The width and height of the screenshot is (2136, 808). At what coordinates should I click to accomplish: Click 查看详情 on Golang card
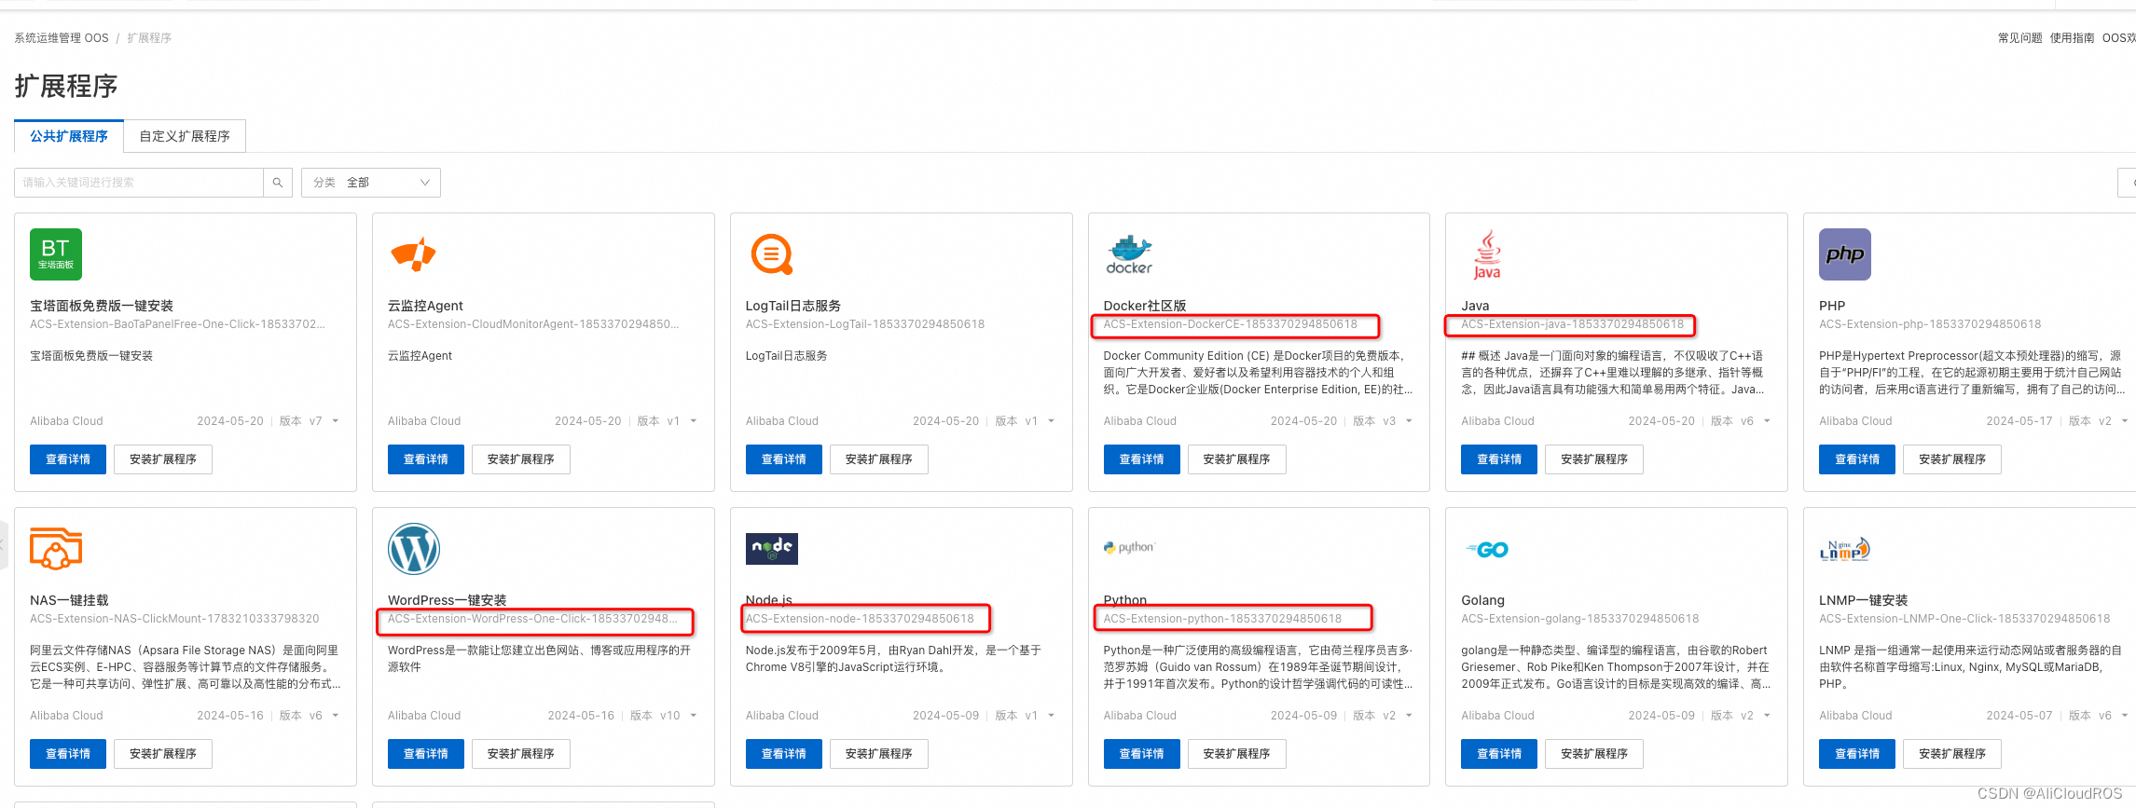tap(1499, 754)
